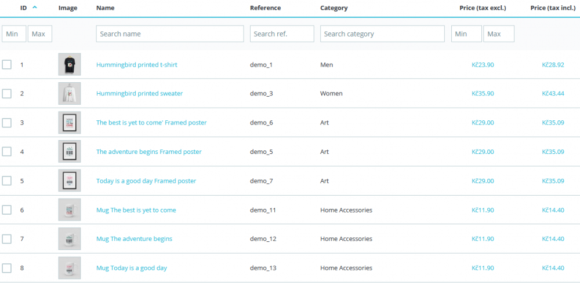This screenshot has height=283, width=580.
Task: Focus the Search ref. filter field
Action: pos(282,34)
